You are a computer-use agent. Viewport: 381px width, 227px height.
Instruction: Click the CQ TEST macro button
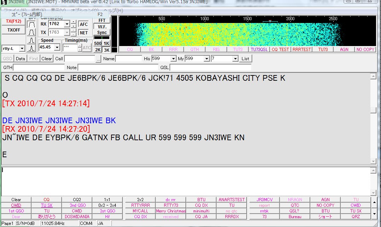click(x=281, y=49)
